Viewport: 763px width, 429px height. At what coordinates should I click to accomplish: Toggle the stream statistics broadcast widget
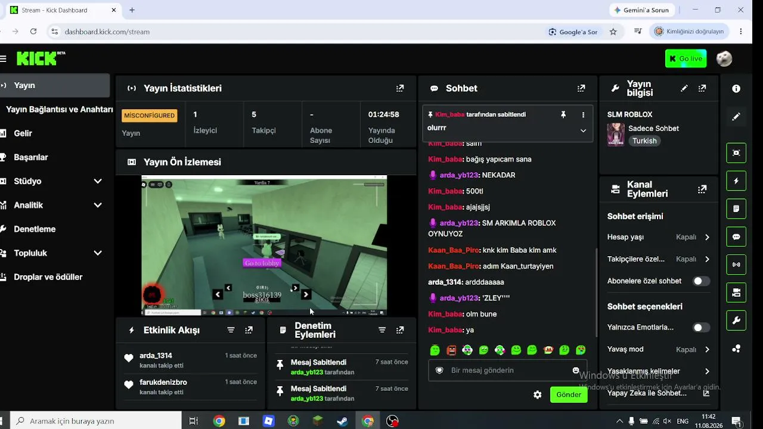736,265
